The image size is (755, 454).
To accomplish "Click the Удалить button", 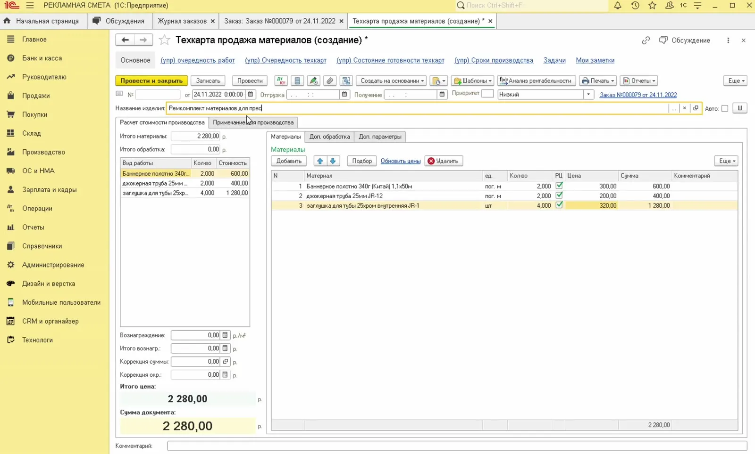I will pyautogui.click(x=444, y=161).
